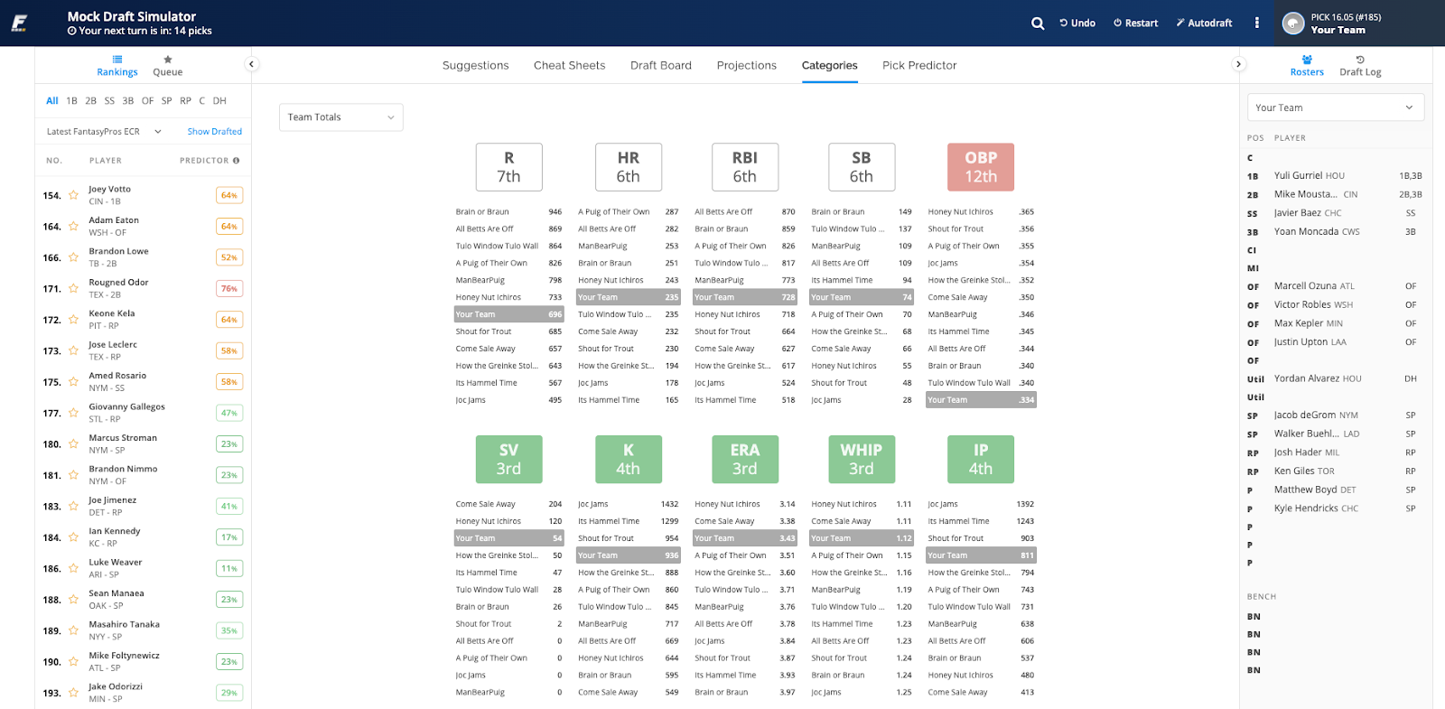Image resolution: width=1445 pixels, height=709 pixels.
Task: Favorite Joey Votto with the star
Action: [x=73, y=195]
